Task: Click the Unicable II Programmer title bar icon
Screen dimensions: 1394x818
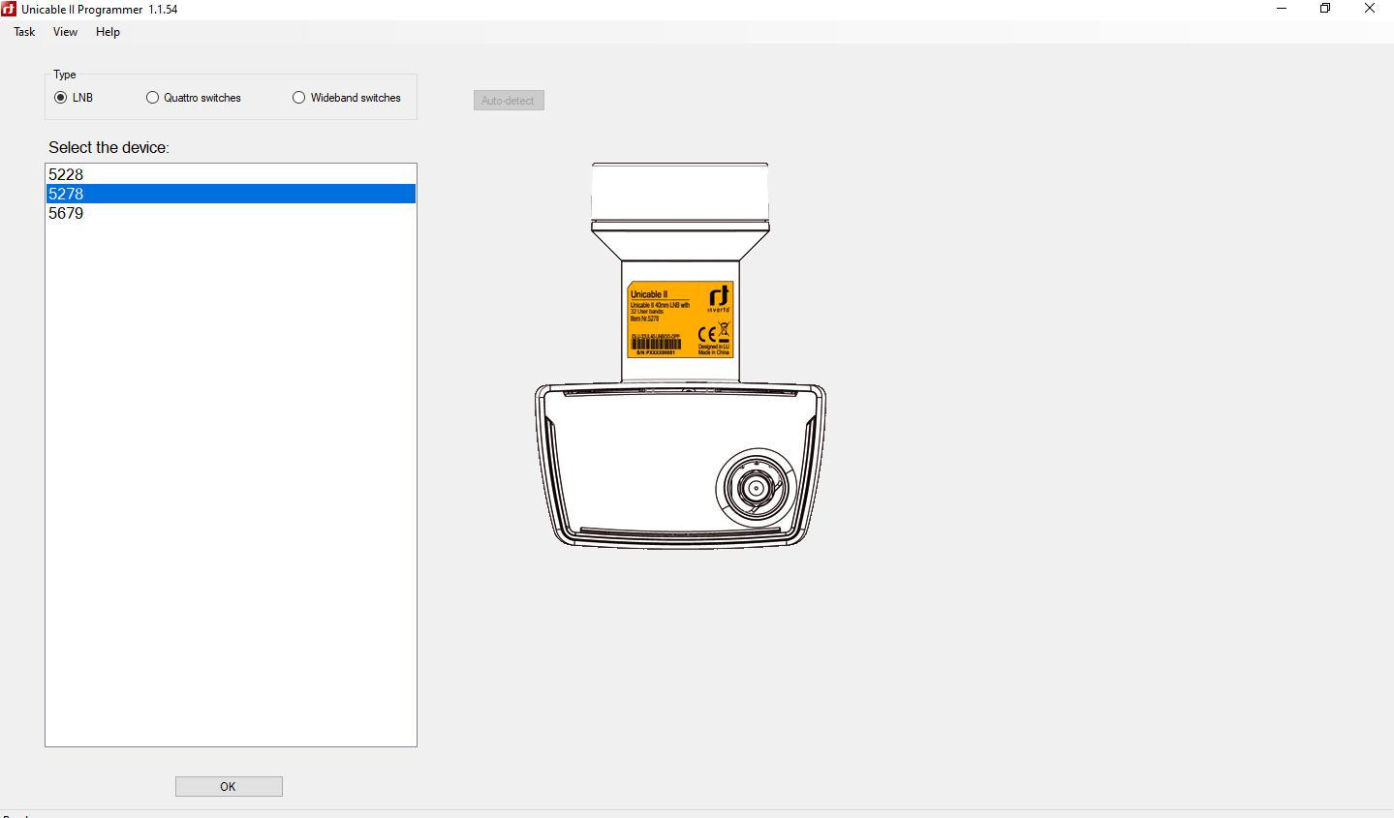Action: coord(10,10)
